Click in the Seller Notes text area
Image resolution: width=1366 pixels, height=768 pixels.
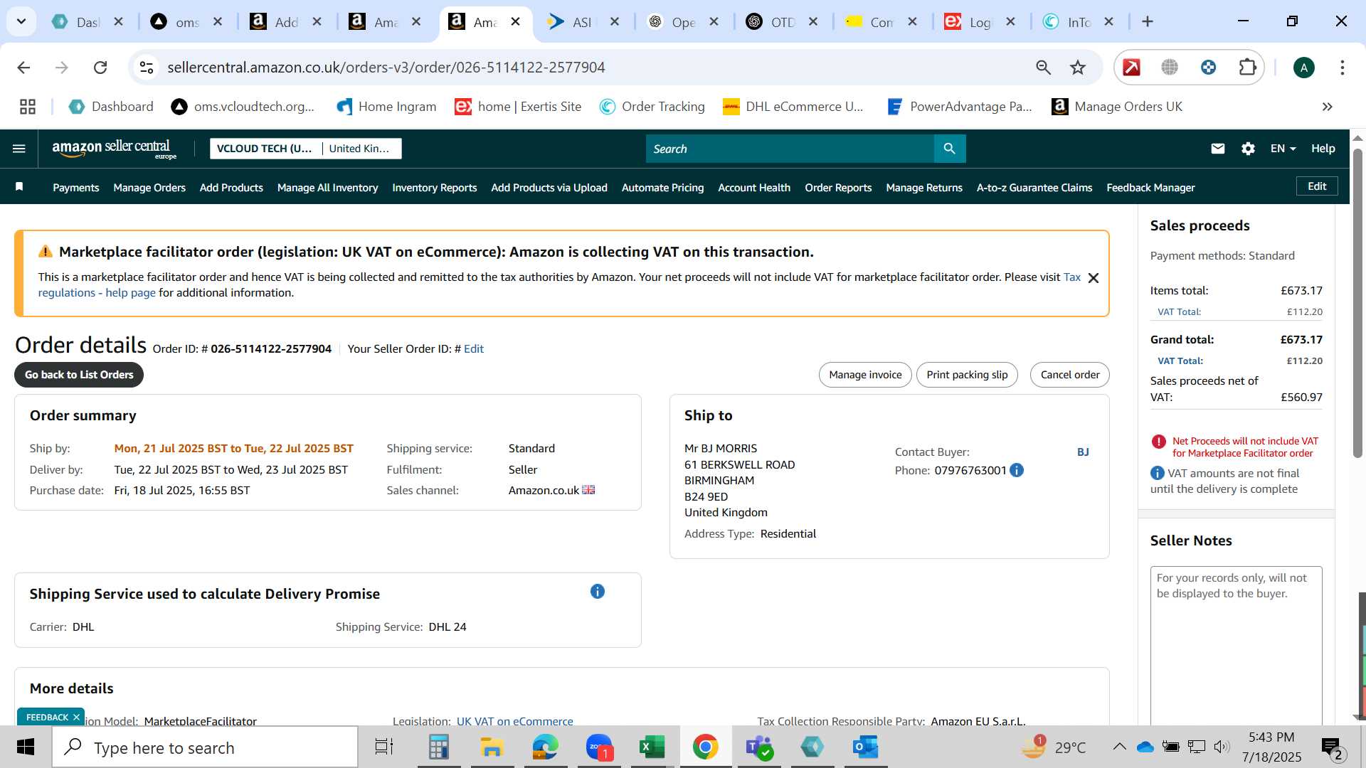[1236, 646]
